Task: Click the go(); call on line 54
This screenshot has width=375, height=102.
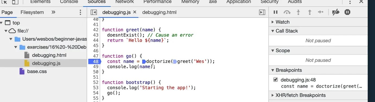Action: click(x=114, y=93)
